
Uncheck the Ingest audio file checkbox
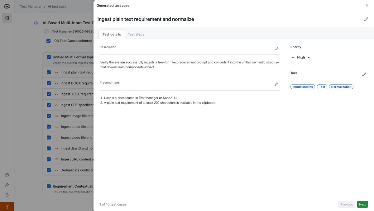click(x=49, y=127)
